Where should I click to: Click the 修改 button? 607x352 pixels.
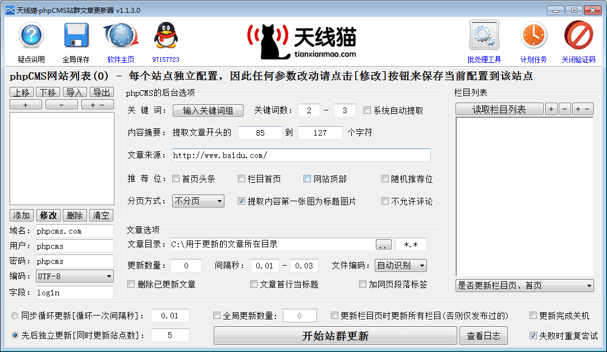[48, 215]
